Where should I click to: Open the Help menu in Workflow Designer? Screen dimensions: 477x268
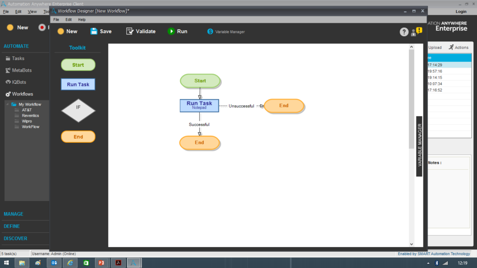pyautogui.click(x=82, y=20)
